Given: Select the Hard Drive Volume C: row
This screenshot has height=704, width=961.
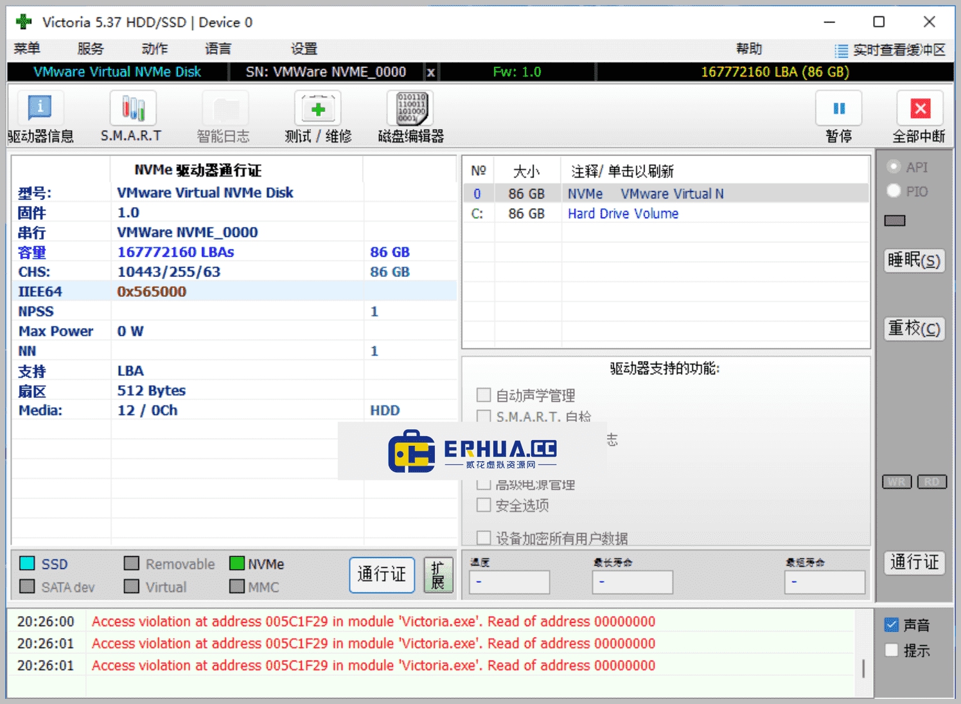Looking at the screenshot, I should 666,213.
